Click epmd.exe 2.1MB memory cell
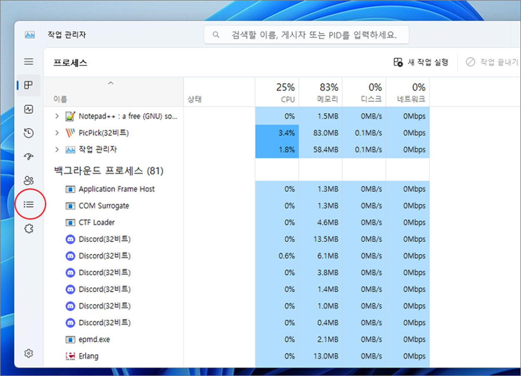Image resolution: width=521 pixels, height=376 pixels. pos(321,340)
